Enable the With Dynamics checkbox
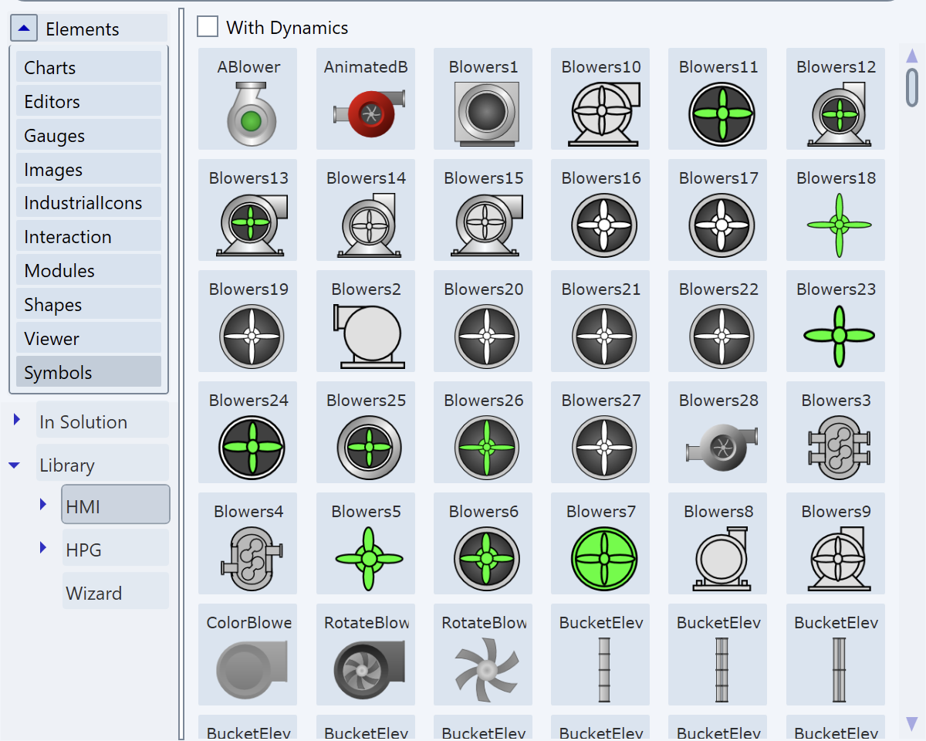Image resolution: width=926 pixels, height=741 pixels. [x=208, y=27]
